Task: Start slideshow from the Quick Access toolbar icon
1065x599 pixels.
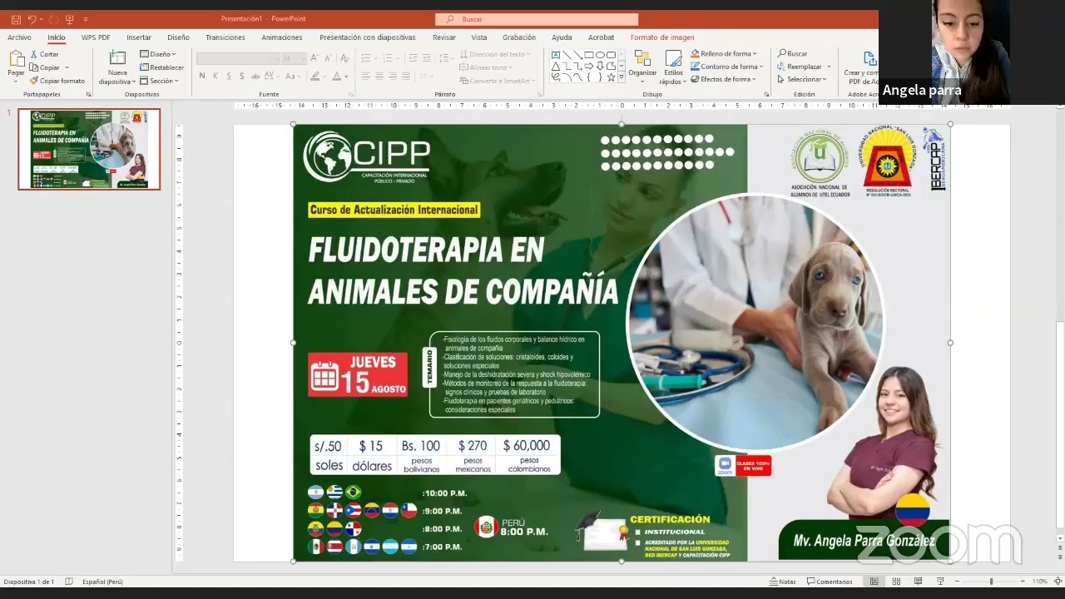Action: coord(70,19)
